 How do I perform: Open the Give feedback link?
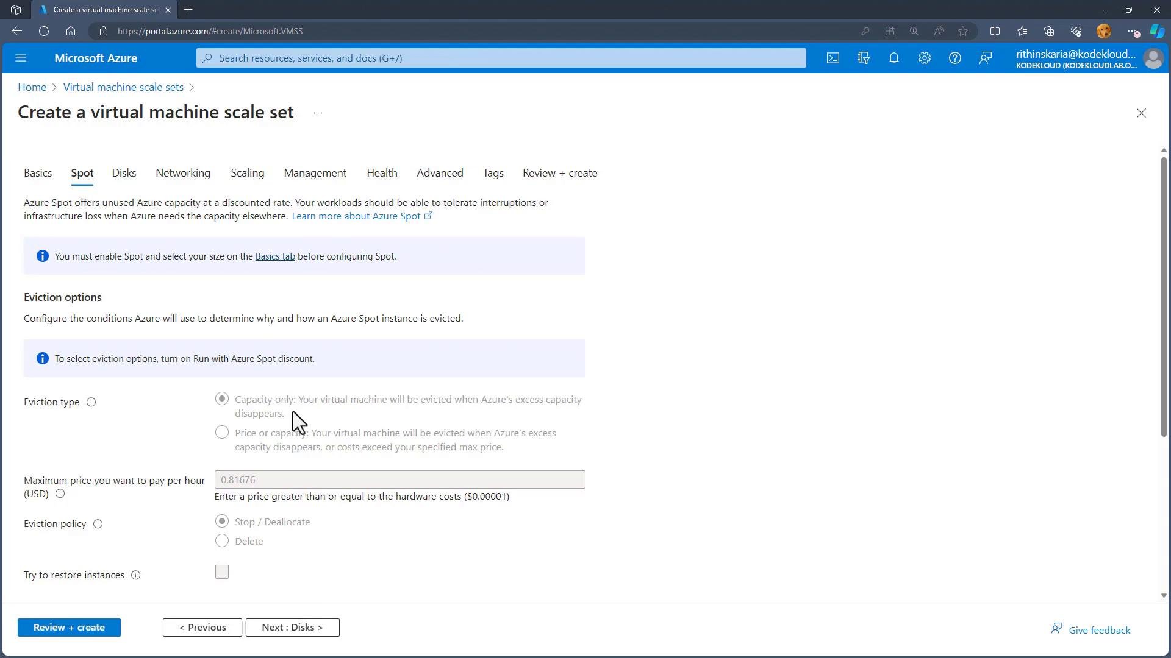click(x=1091, y=630)
